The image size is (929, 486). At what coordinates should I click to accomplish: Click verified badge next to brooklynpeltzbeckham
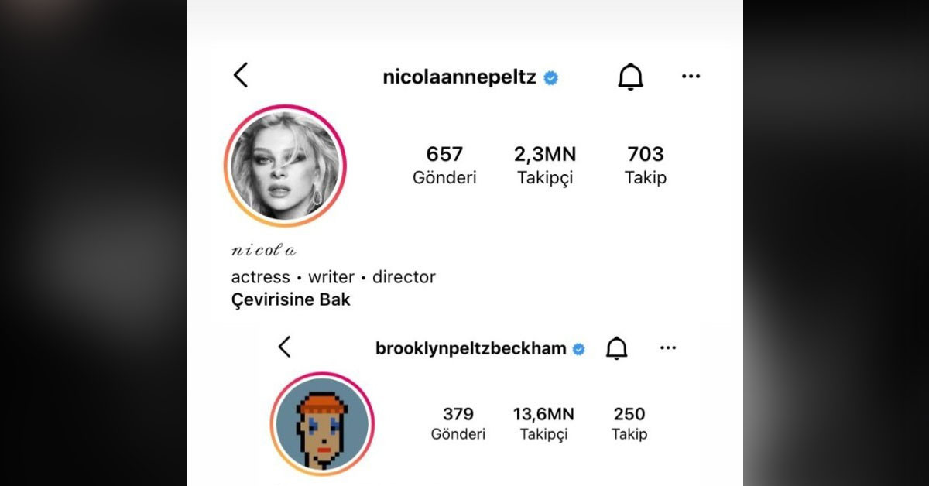tap(578, 349)
